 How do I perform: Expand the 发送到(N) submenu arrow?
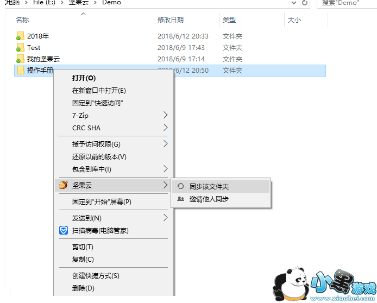(166, 218)
